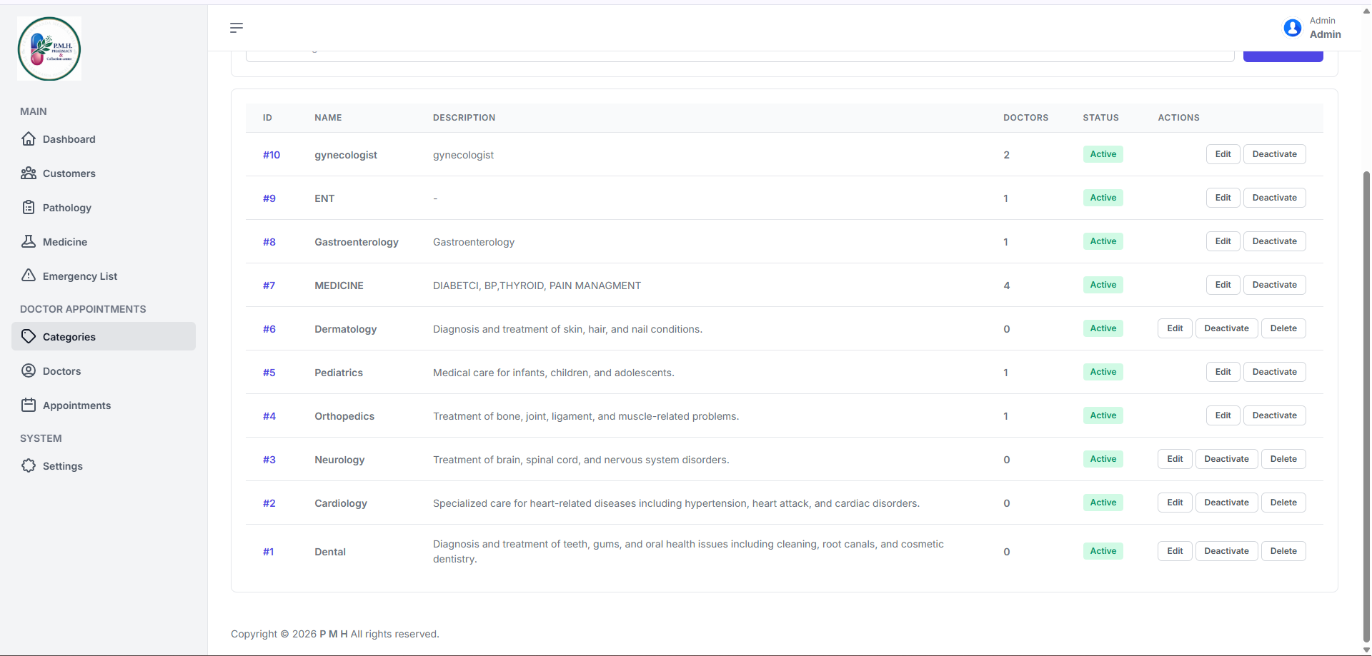Viewport: 1372px width, 656px height.
Task: Edit the Dermatology category
Action: (1175, 328)
